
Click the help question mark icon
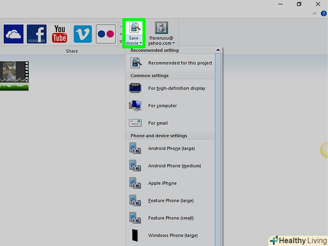(x=323, y=14)
